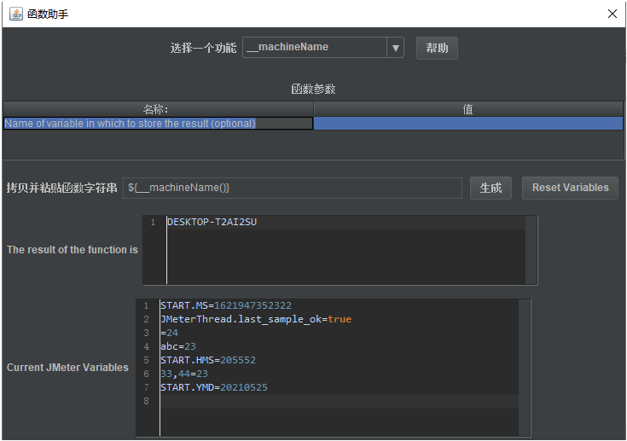The image size is (627, 441).
Task: Click the Reset Variables button
Action: click(570, 188)
